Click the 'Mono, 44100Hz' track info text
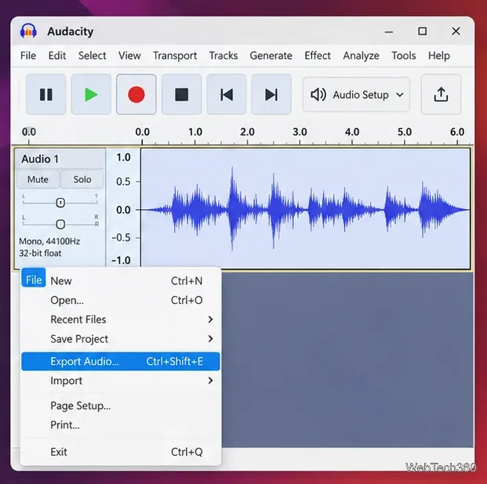 pos(49,241)
